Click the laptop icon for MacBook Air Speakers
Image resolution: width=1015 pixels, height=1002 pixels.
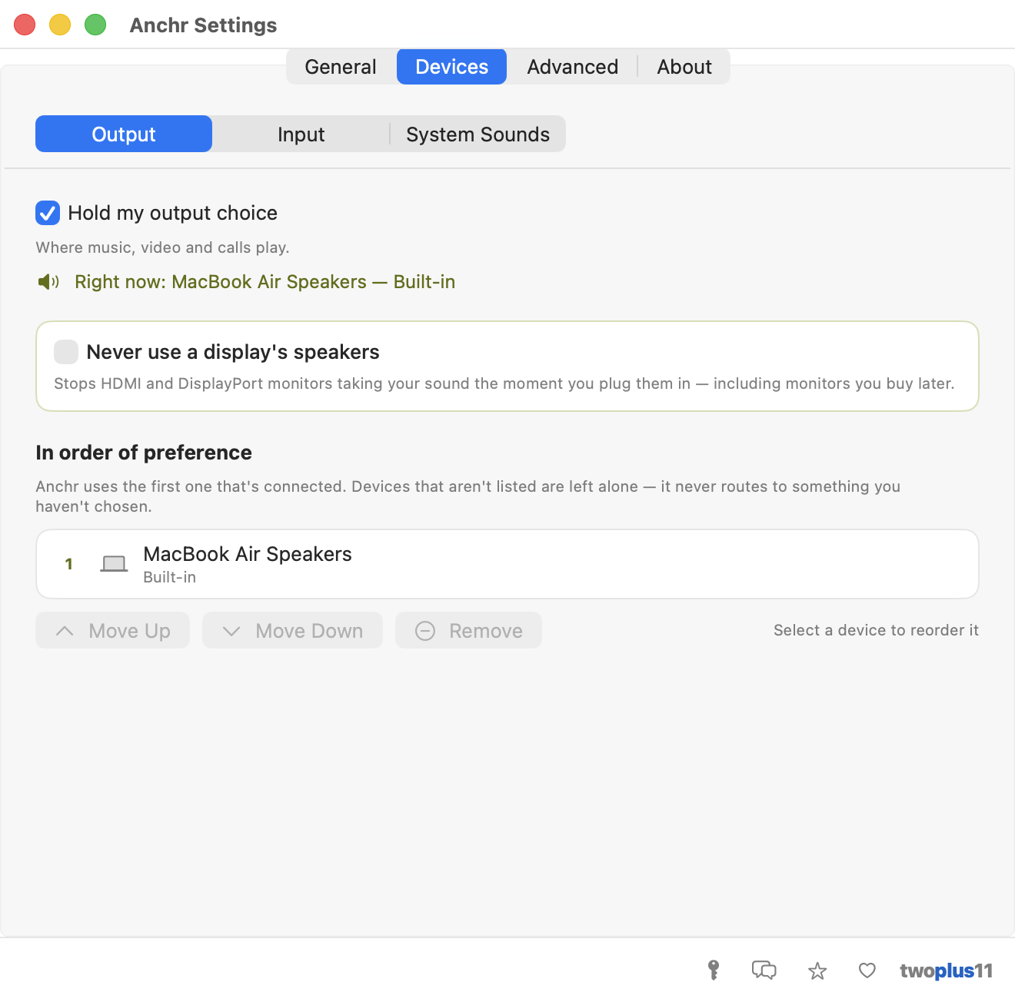click(x=114, y=564)
